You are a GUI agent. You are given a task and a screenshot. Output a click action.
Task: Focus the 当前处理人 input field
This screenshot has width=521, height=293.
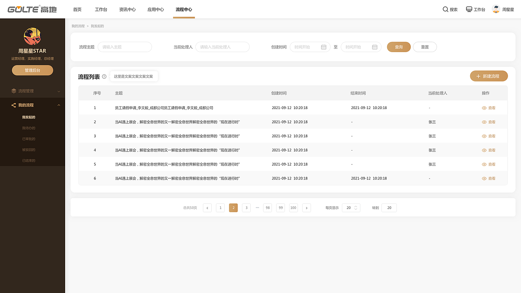coord(222,47)
